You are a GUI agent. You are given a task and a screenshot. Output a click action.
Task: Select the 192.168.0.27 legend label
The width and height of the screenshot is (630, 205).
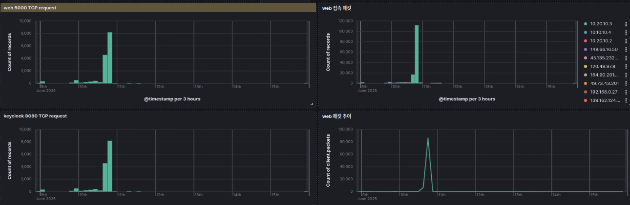coord(604,92)
